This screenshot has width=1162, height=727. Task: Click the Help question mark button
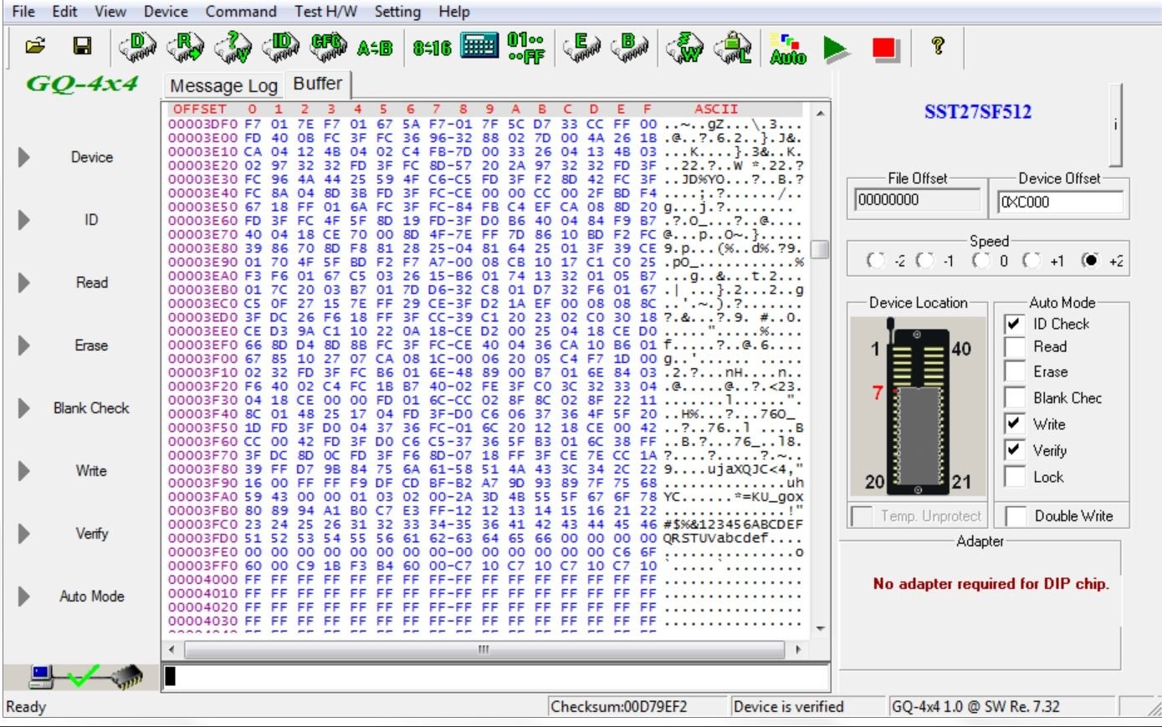pyautogui.click(x=937, y=48)
